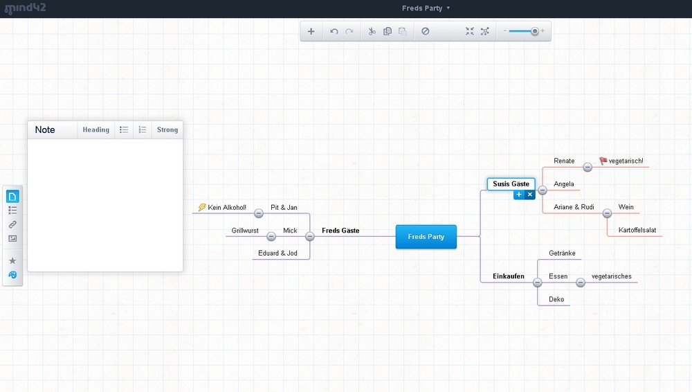Select the vegetarisches node
The height and width of the screenshot is (392, 692).
coord(611,276)
